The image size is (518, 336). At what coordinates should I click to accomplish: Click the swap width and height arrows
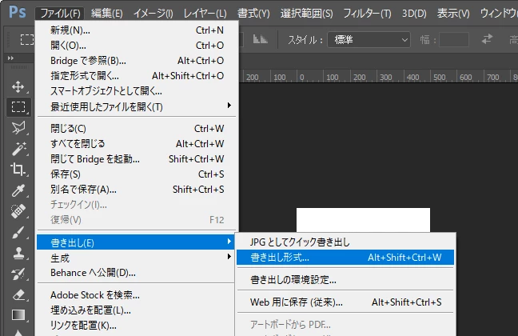point(487,39)
